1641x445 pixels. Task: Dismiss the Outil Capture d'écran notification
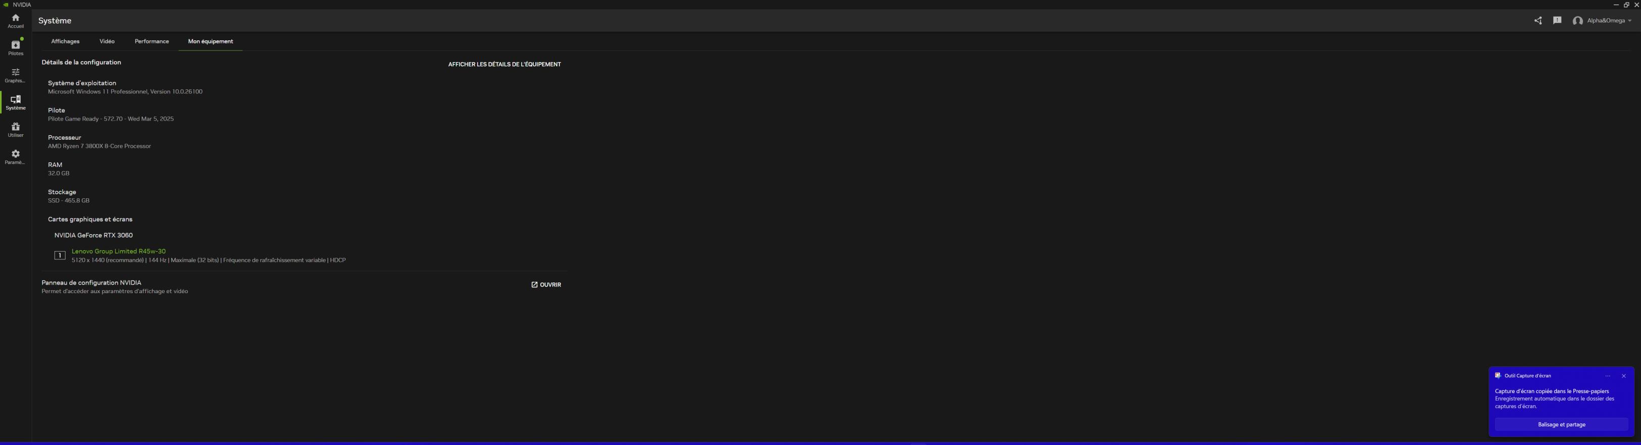1623,376
